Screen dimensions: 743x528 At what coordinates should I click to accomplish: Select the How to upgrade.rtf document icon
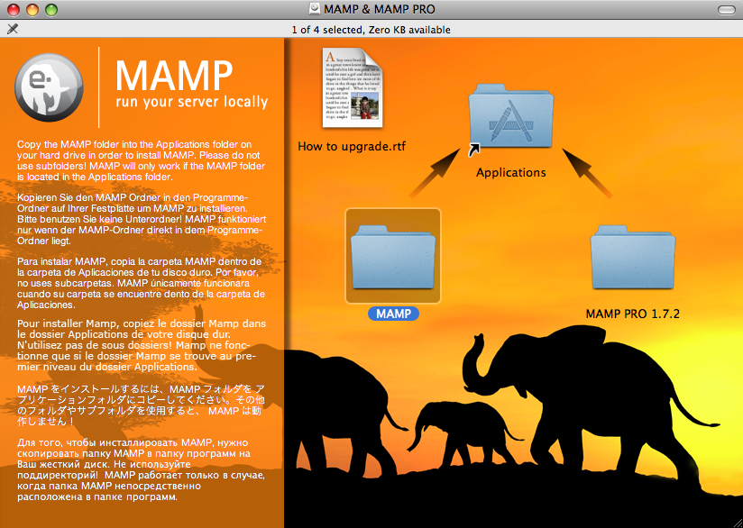353,86
